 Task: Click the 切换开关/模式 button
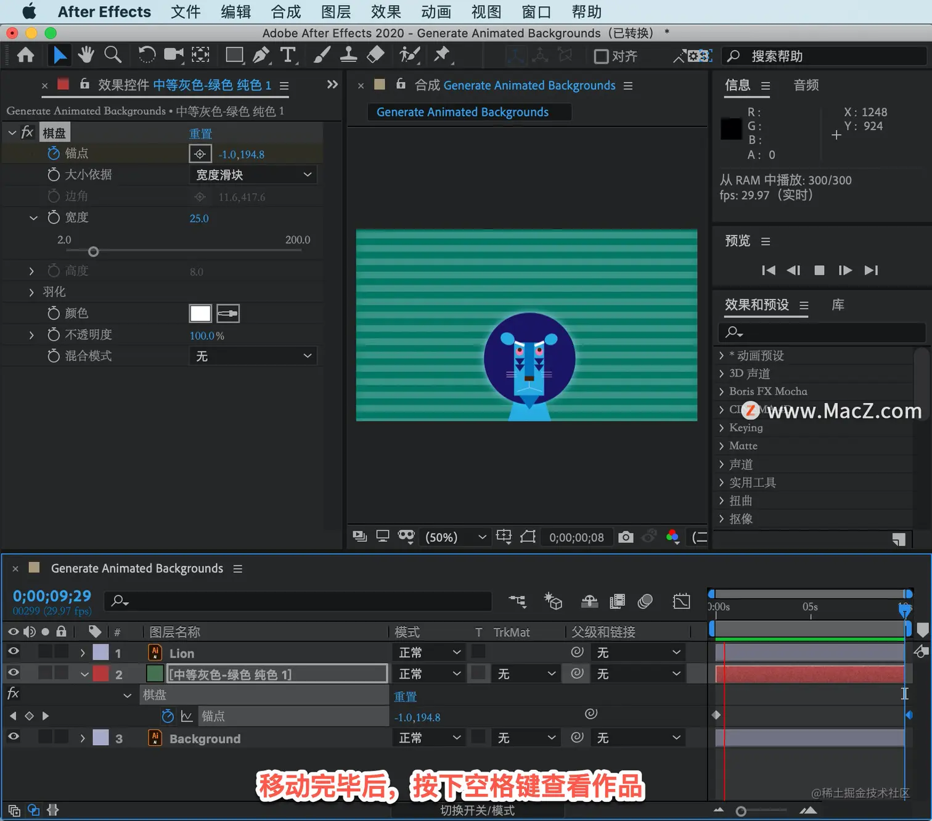(477, 811)
